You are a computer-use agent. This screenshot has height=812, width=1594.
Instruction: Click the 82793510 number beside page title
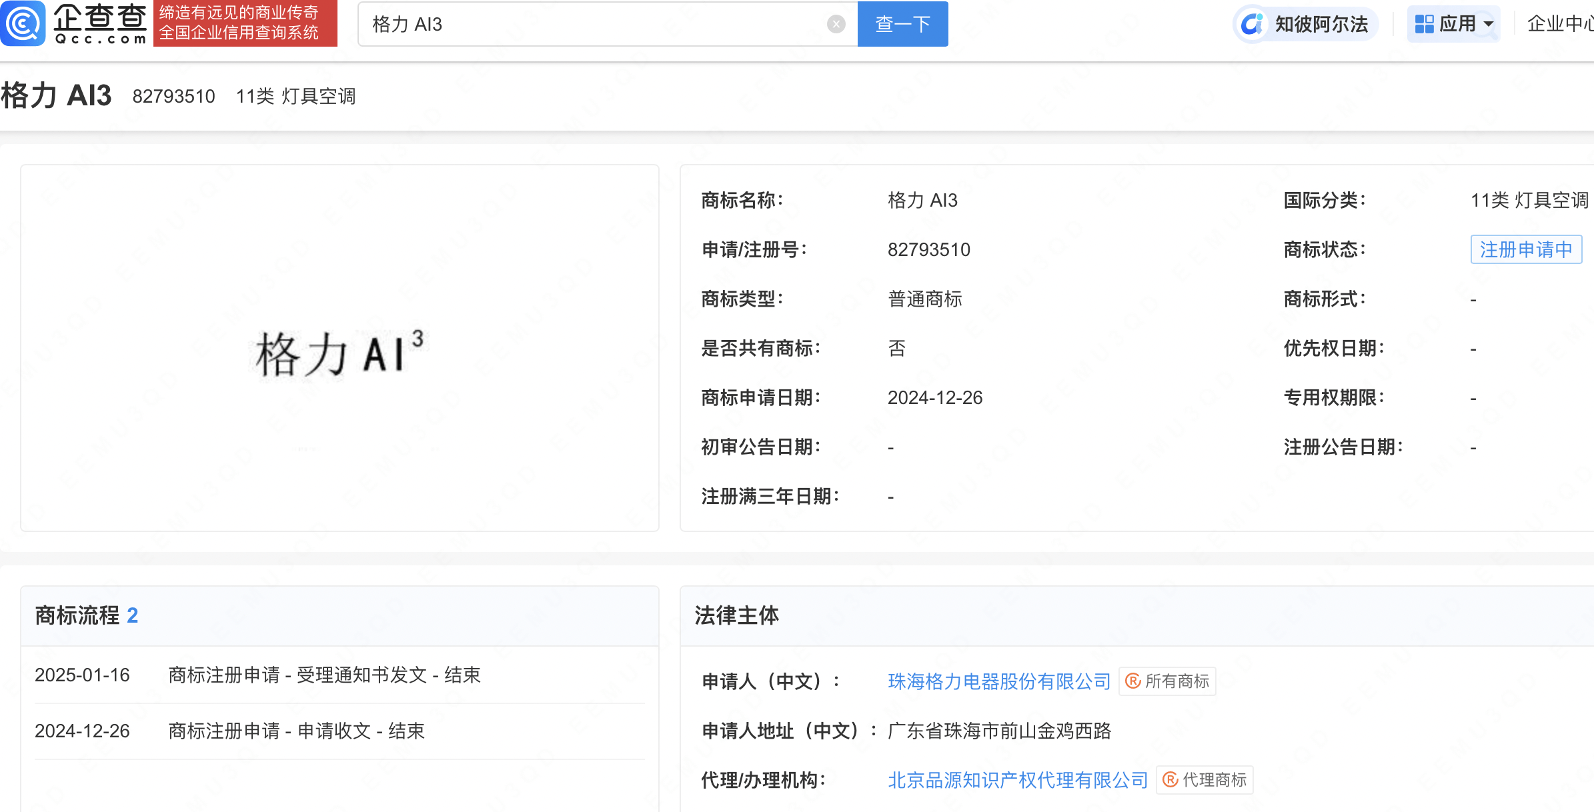pyautogui.click(x=173, y=96)
